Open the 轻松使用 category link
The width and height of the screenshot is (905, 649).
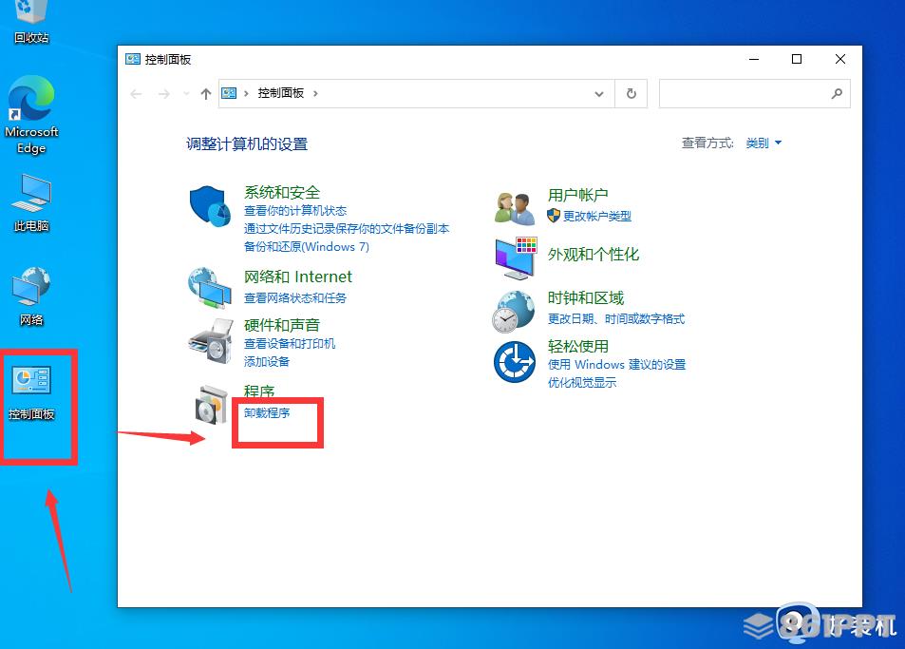pos(577,346)
